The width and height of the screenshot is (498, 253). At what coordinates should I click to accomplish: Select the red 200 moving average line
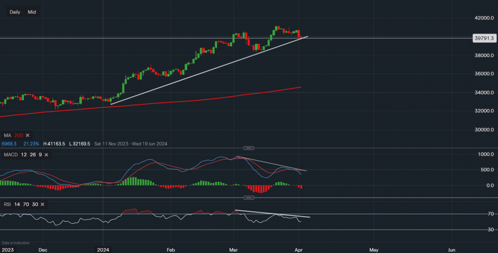(199, 99)
